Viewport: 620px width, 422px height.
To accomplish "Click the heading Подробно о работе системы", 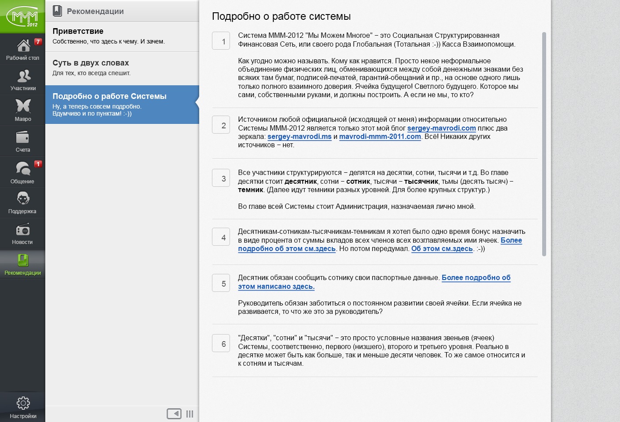I will pyautogui.click(x=281, y=16).
